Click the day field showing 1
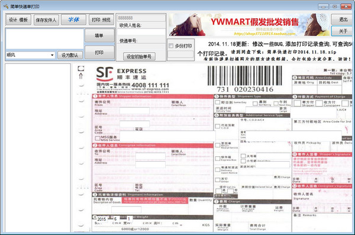This screenshot has width=355, height=235. 129,219
